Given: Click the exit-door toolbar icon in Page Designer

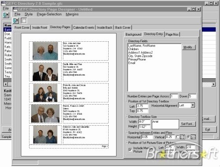Looking at the screenshot, I should tap(16, 21).
